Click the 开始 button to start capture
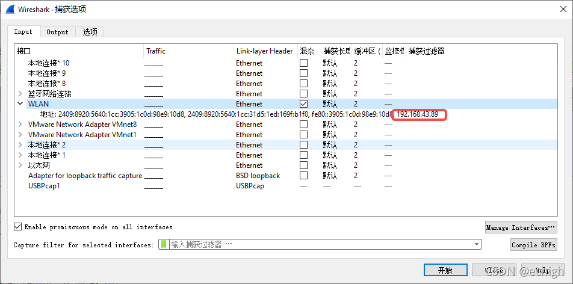 tap(445, 270)
